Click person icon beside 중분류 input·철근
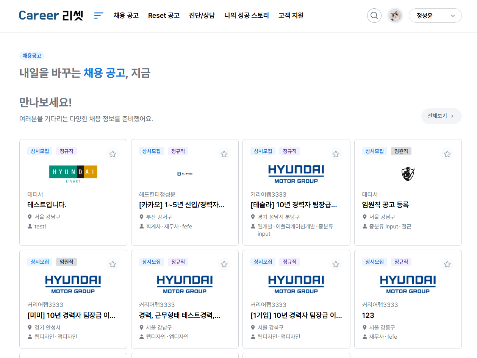Screen dimensions: 477x358 pyautogui.click(x=365, y=227)
